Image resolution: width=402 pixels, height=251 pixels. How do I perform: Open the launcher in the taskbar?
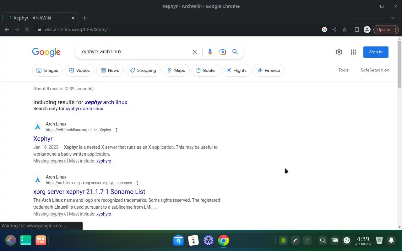point(11,240)
